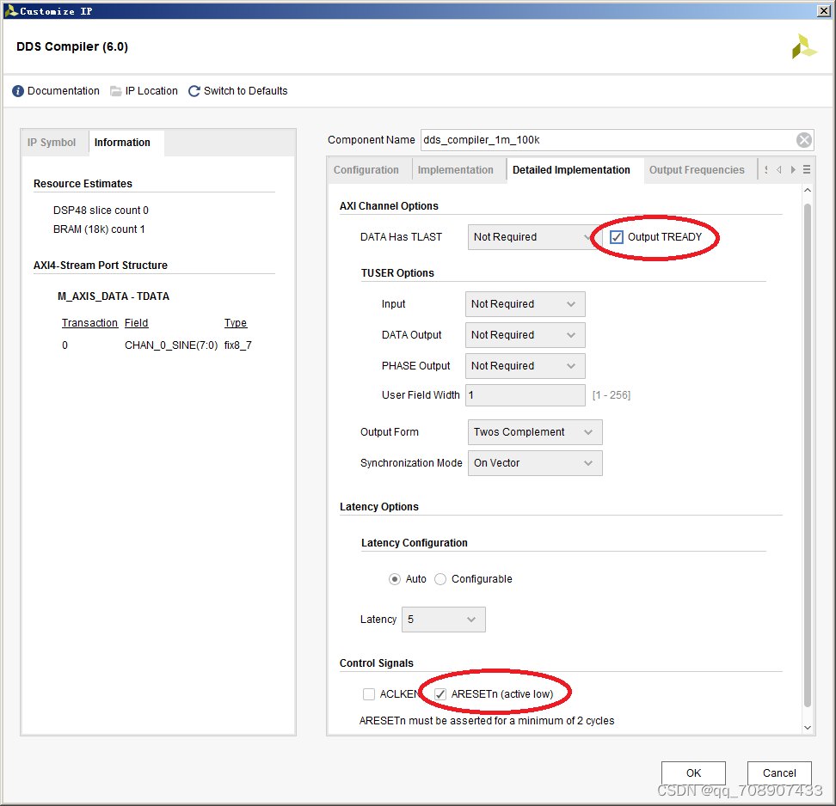Click the Customize IP title bar app icon
836x806 pixels.
click(x=10, y=10)
